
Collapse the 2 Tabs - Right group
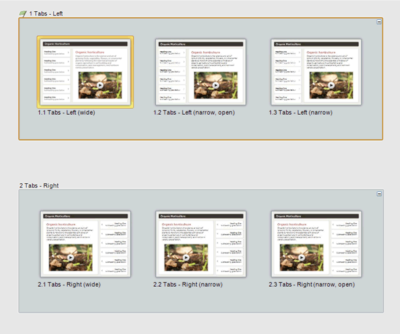point(379,194)
